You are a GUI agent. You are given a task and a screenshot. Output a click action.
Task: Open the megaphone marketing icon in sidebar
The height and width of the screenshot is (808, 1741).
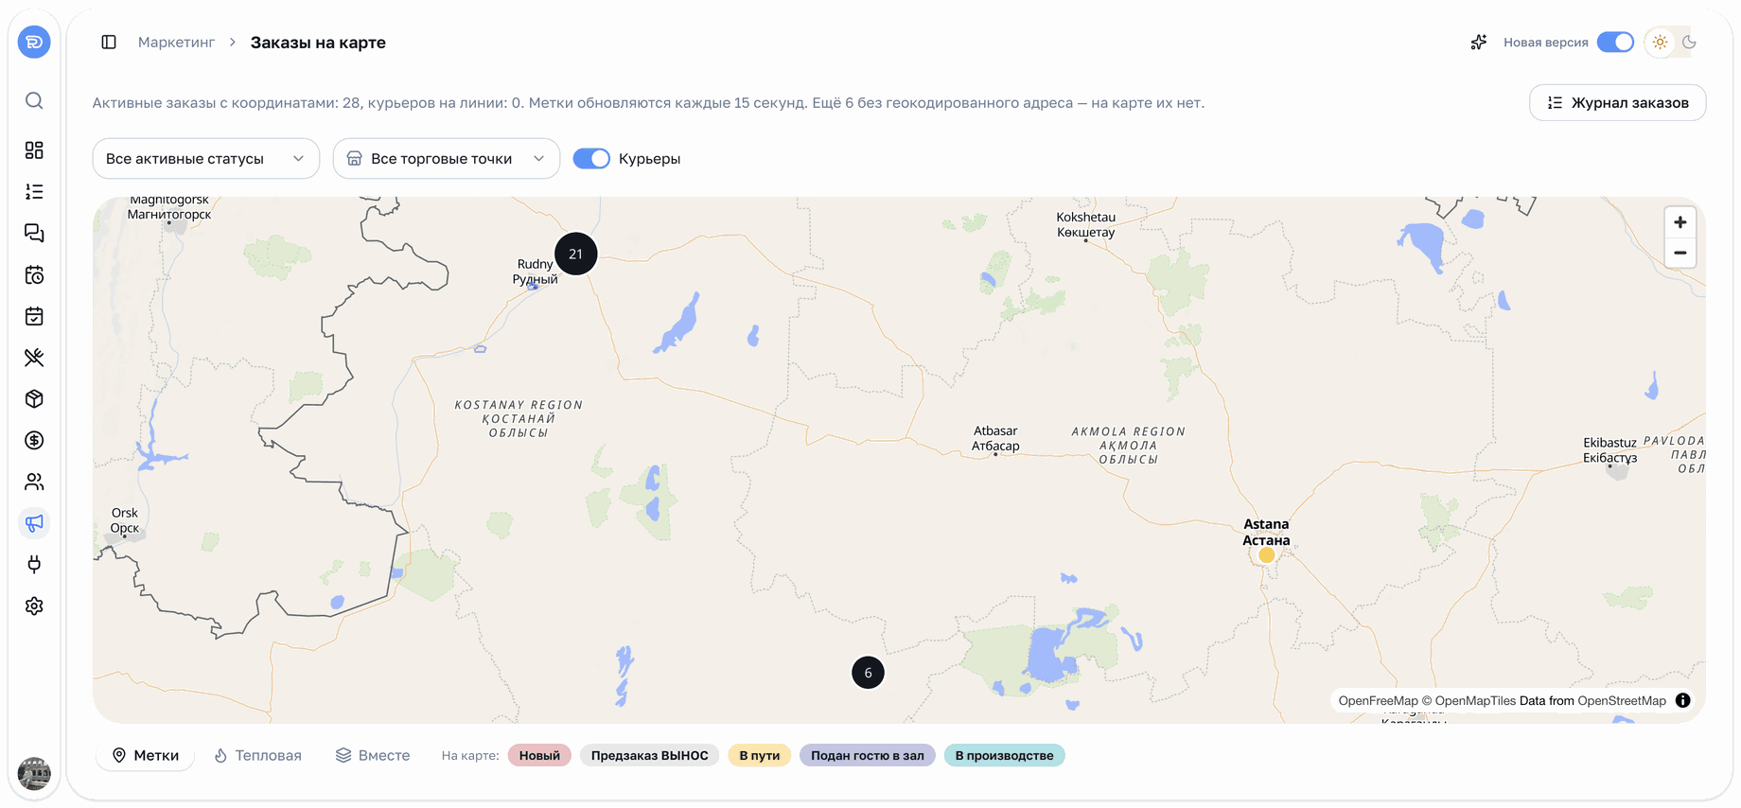click(x=34, y=523)
